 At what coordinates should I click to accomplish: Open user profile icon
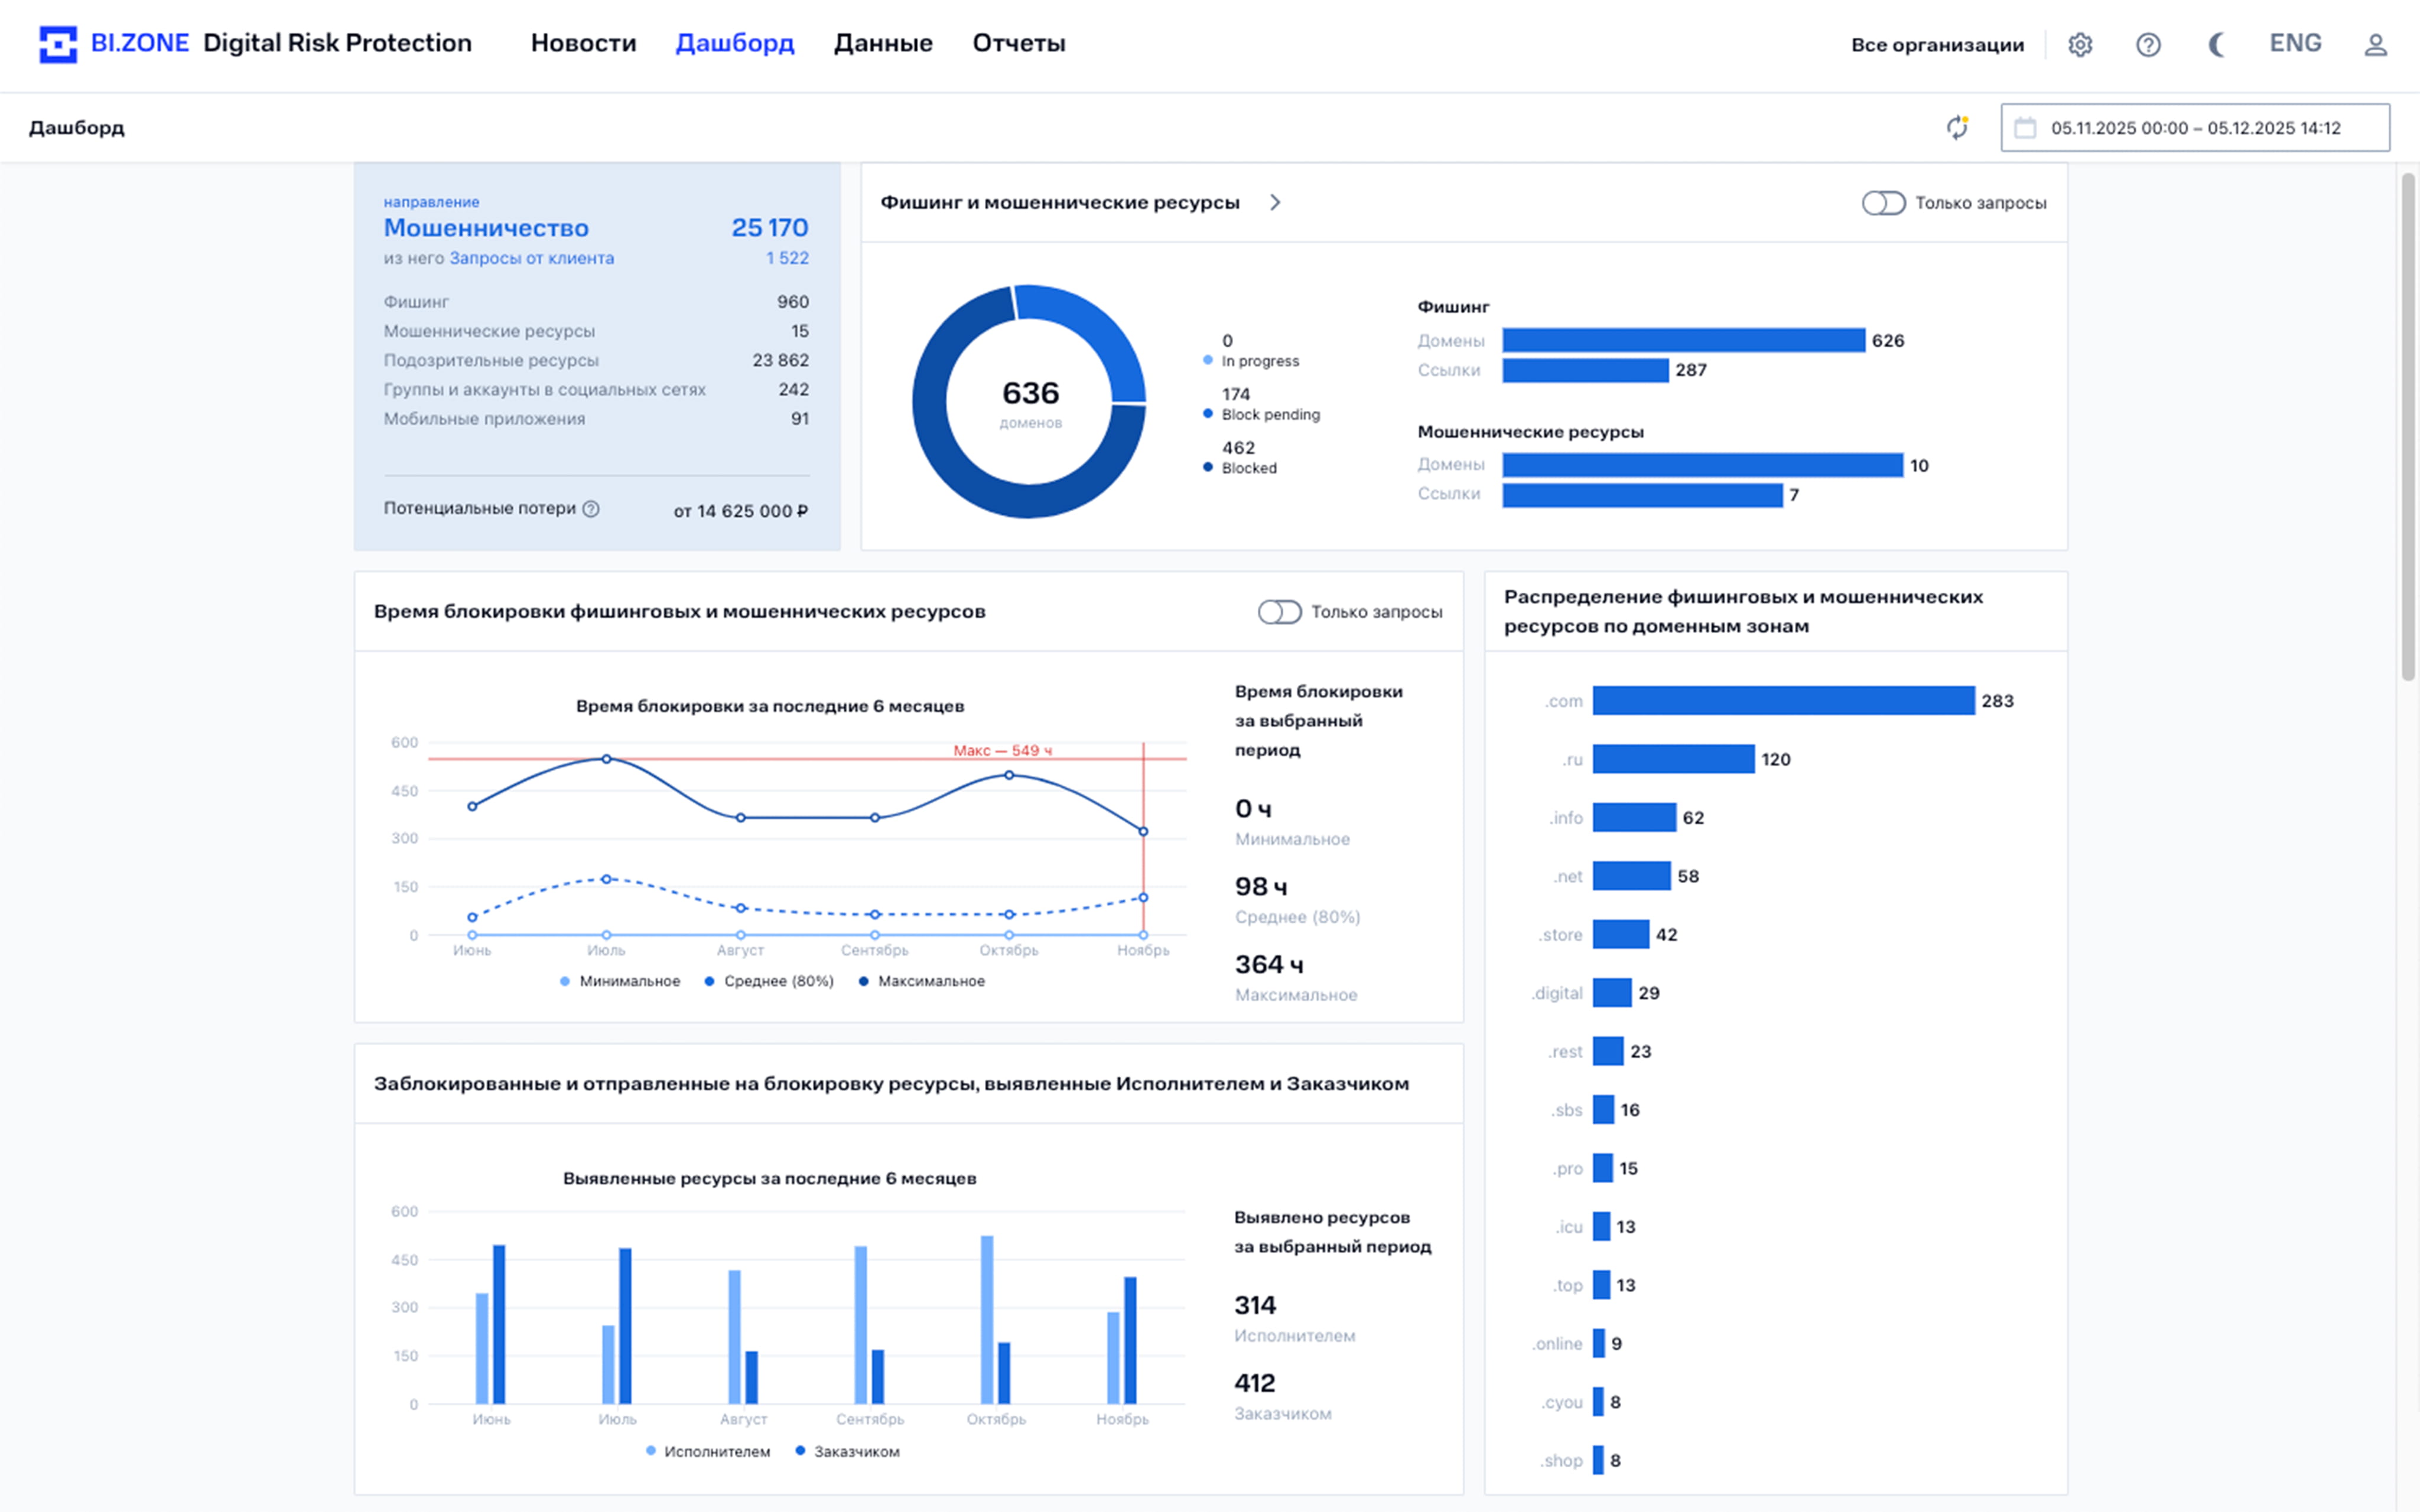pos(2375,44)
